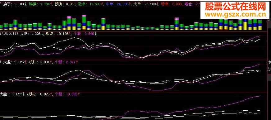Click the 大盘: -0.027 market value
The image size is (271, 120).
pyautogui.click(x=12, y=94)
